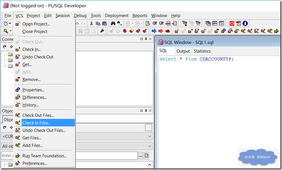
Task: Open Find with the binoculars icon
Action: pos(113,24)
